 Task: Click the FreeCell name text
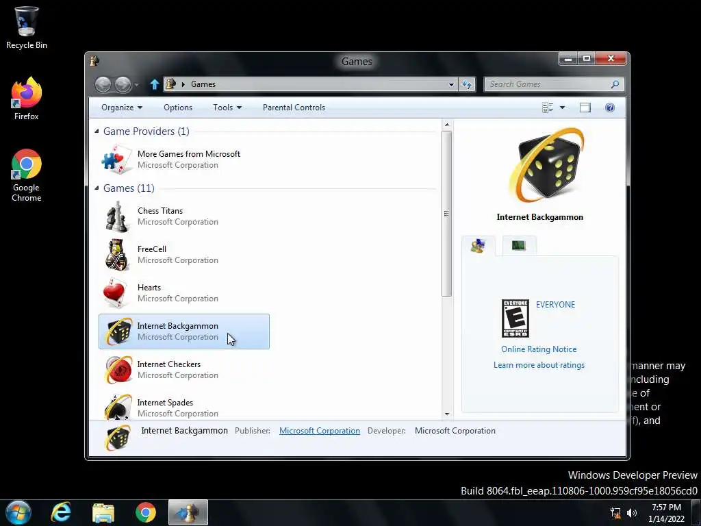(152, 249)
